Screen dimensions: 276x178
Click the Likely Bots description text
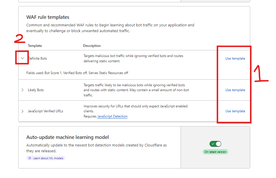point(134,90)
